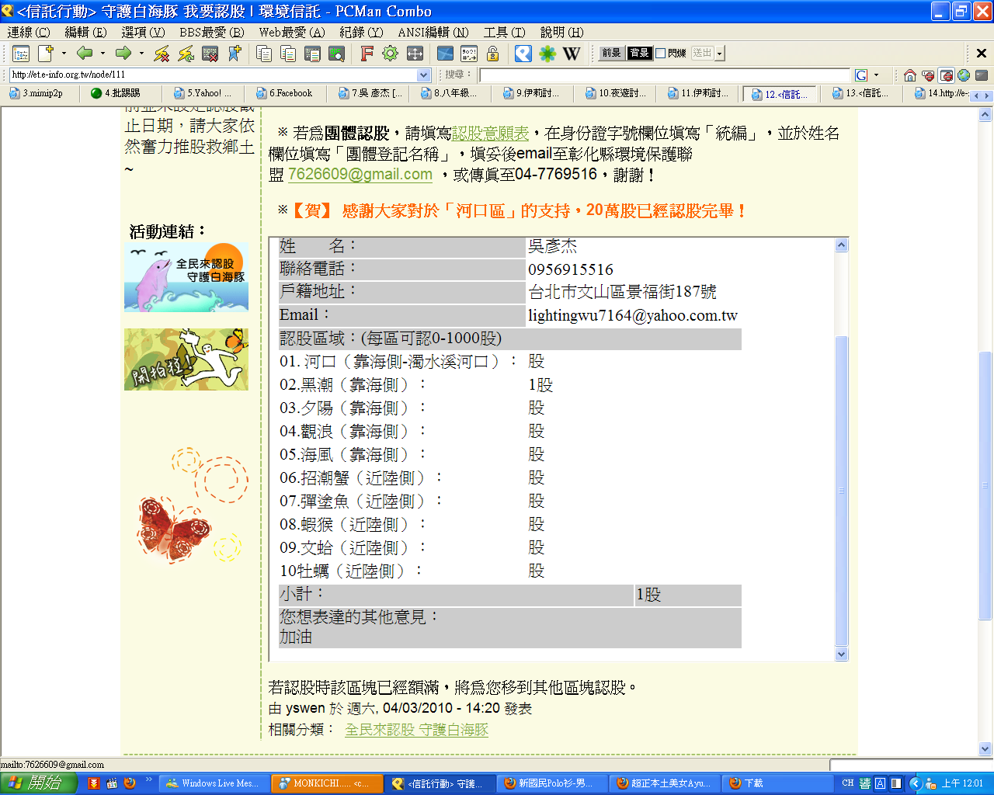The height and width of the screenshot is (795, 994).
Task: Click the padlock icon in toolbar
Action: coord(492,53)
